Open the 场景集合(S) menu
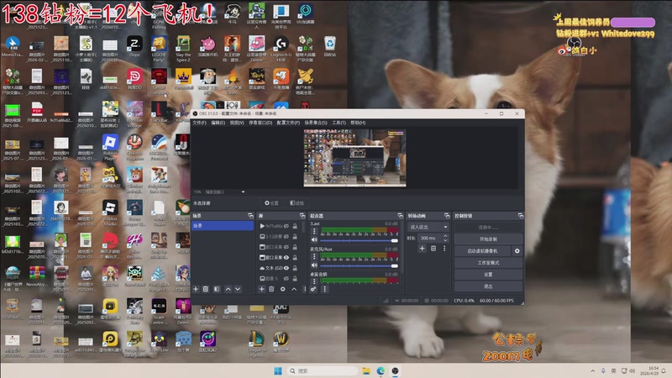Viewport: 672px width, 378px height. point(316,123)
